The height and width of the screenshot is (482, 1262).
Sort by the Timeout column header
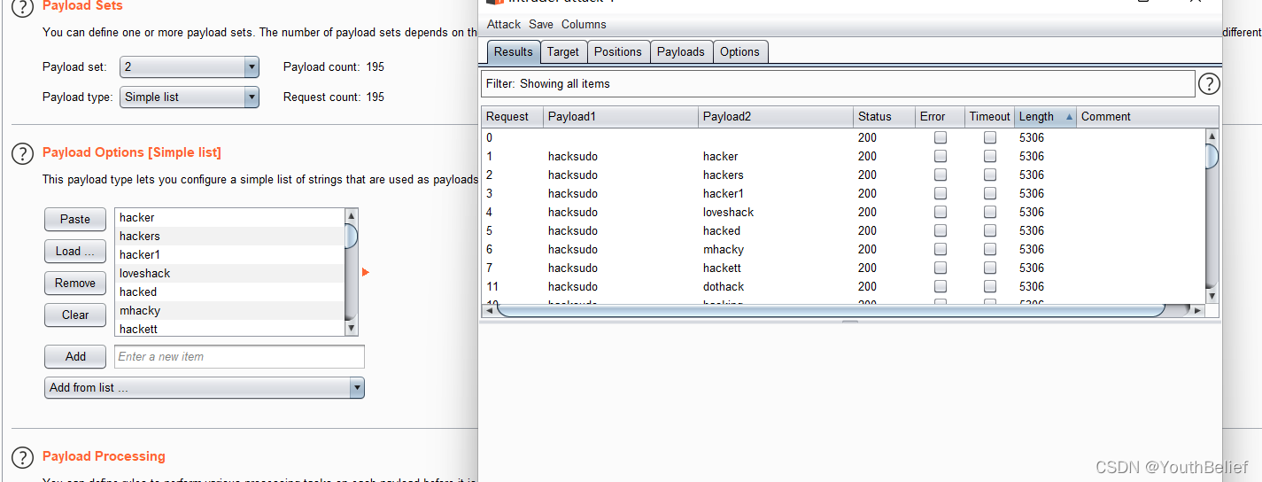(989, 117)
